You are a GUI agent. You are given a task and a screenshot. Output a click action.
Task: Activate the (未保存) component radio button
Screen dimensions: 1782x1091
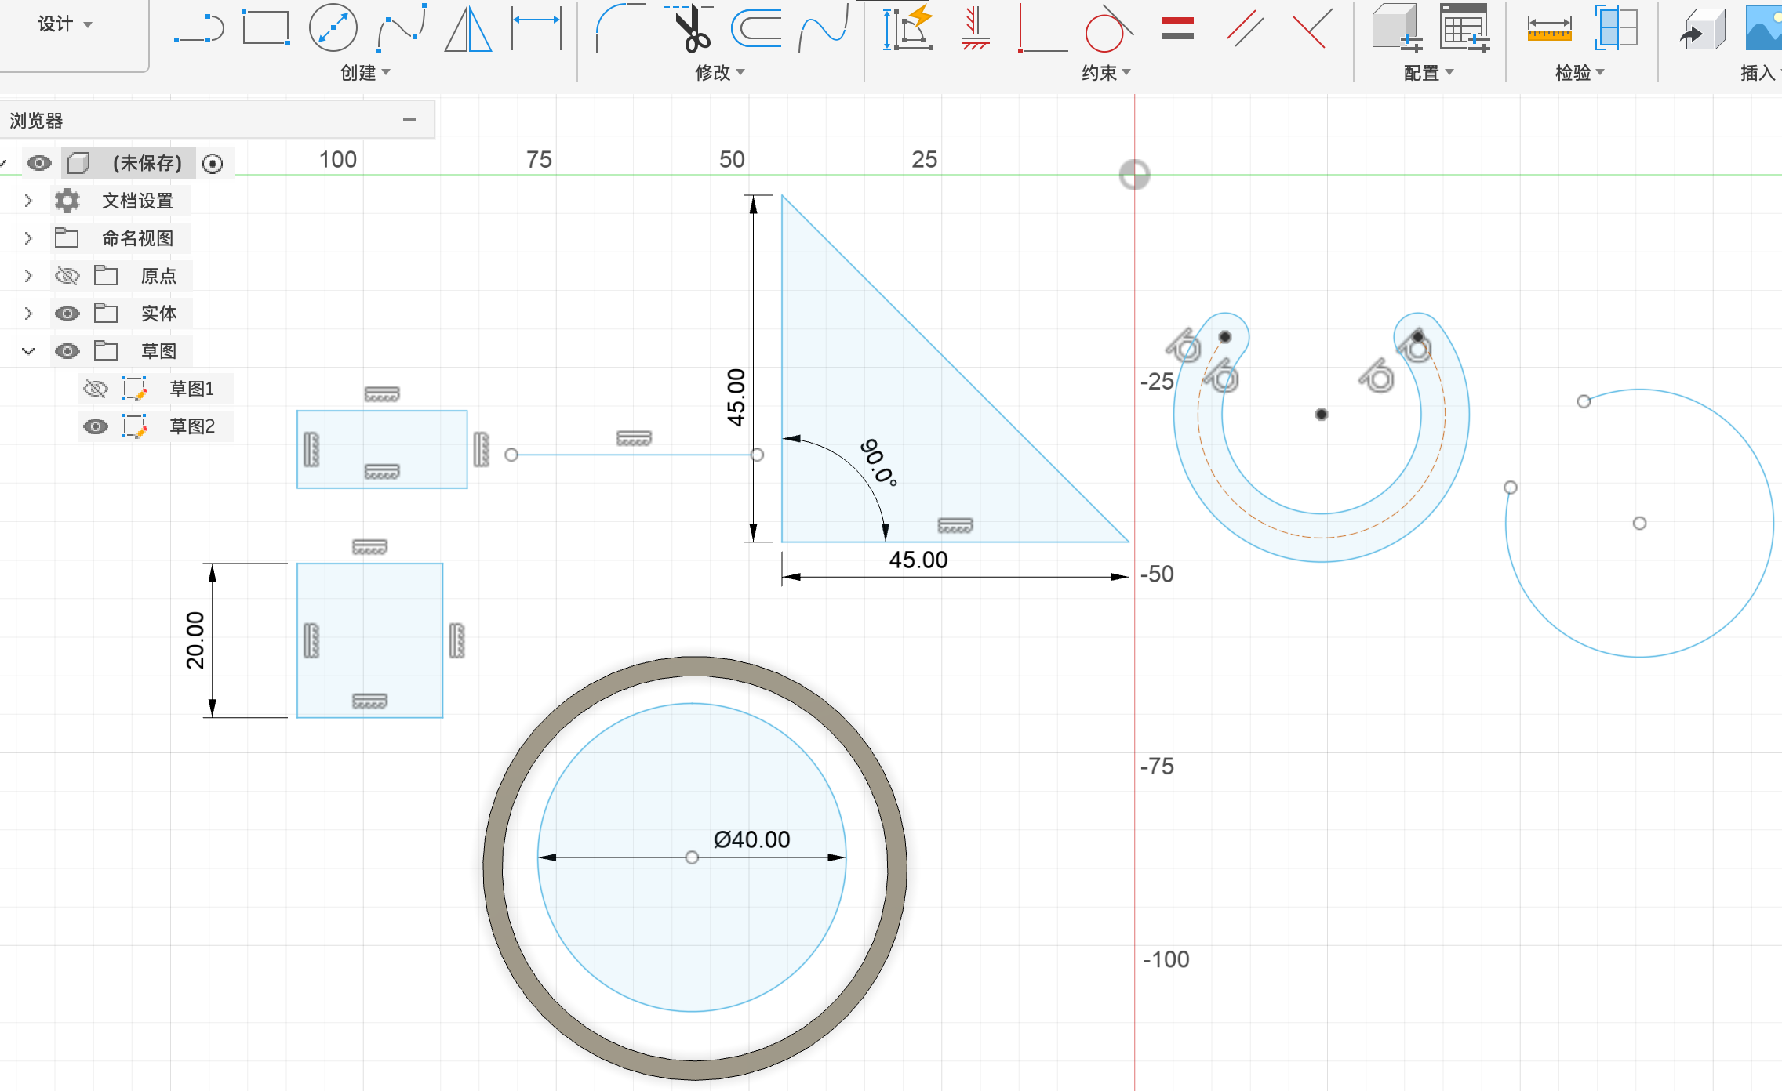pyautogui.click(x=213, y=163)
